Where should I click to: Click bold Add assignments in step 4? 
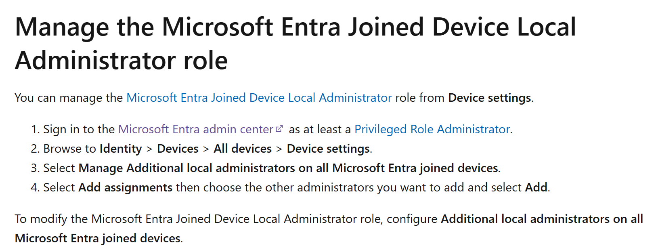pos(126,187)
